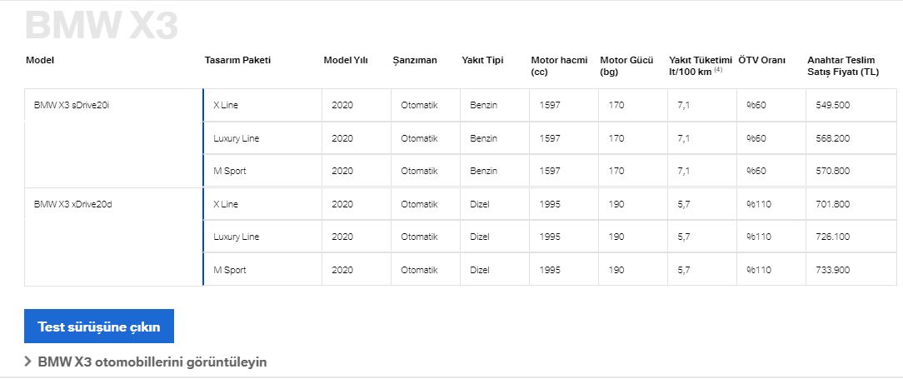903x379 pixels.
Task: Click Anahtar Teslim Satış Fiyatı header
Action: pos(842,67)
